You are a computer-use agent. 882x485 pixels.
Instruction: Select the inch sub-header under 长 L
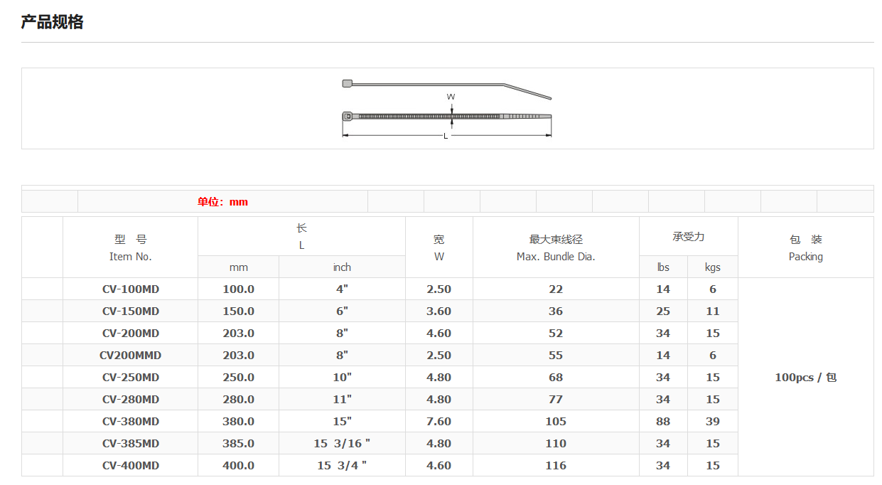pos(342,267)
